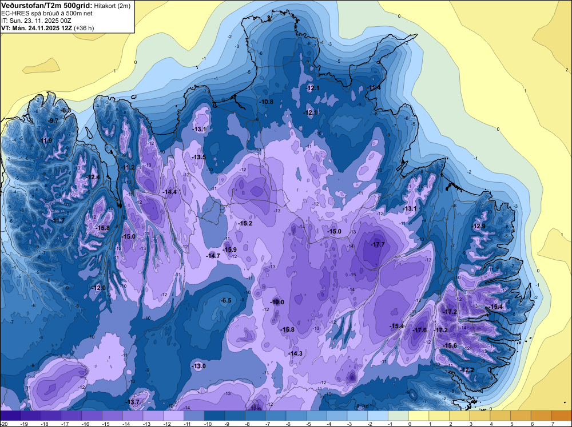The height and width of the screenshot is (427, 572).
Task: Click legend swatch between 0 and 1
Action: click(x=419, y=415)
